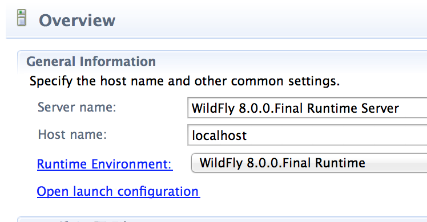The width and height of the screenshot is (427, 222).
Task: Open launch configuration link
Action: [119, 191]
